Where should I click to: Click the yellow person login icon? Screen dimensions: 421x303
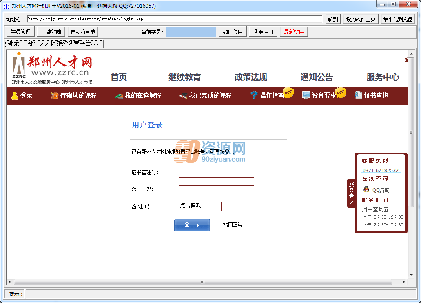click(15, 95)
